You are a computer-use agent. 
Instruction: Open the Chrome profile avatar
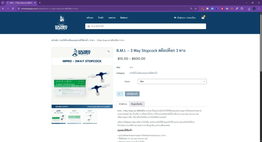click(254, 8)
